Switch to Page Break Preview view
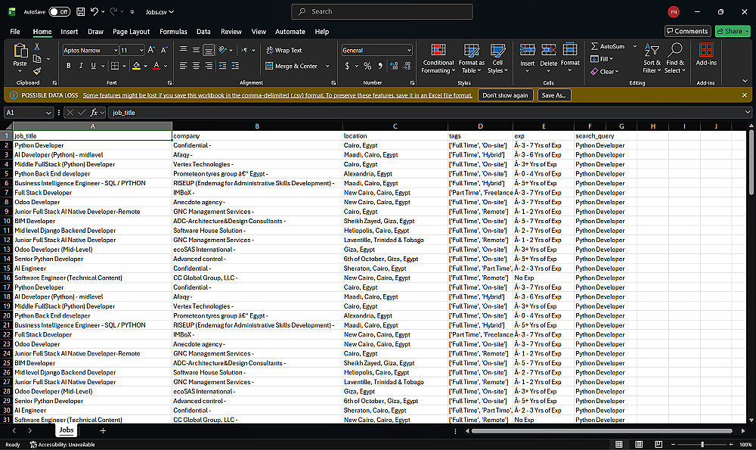756x450 pixels. pos(658,444)
